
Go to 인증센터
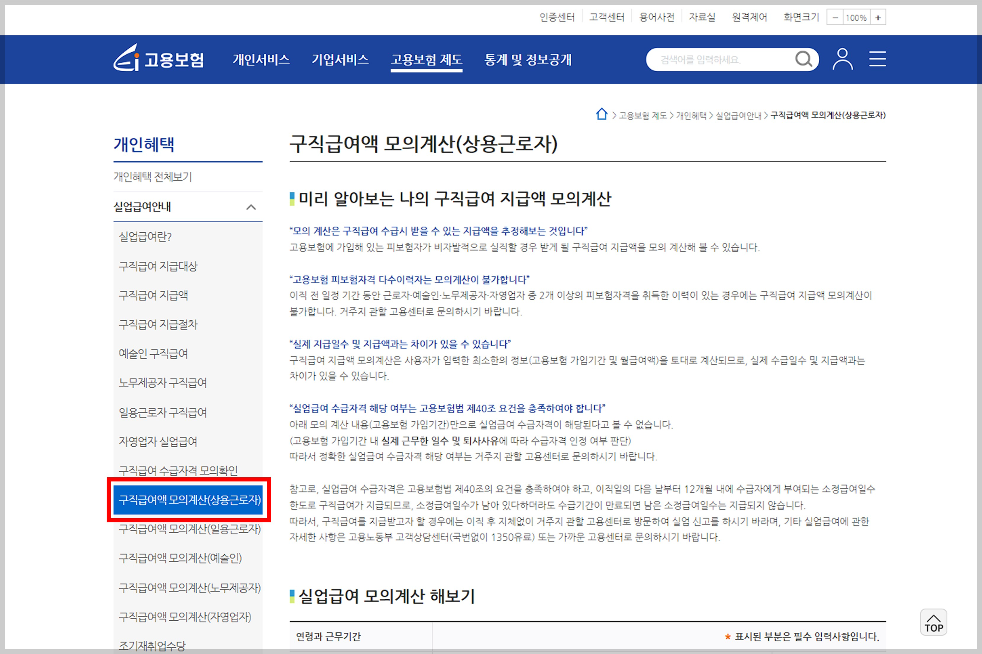(557, 17)
